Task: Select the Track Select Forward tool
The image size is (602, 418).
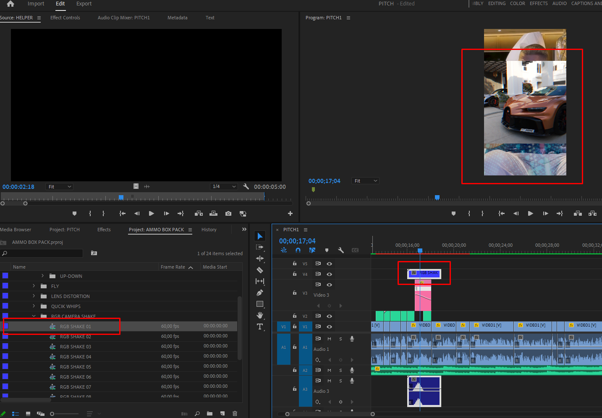Action: [x=260, y=247]
